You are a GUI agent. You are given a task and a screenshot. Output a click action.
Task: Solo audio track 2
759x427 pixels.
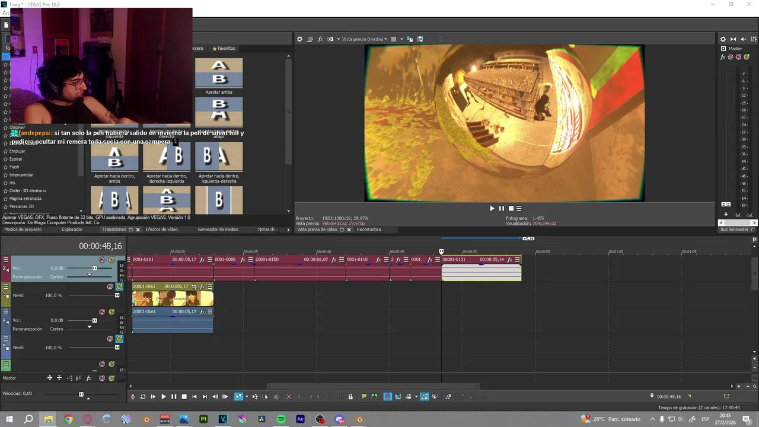(111, 260)
